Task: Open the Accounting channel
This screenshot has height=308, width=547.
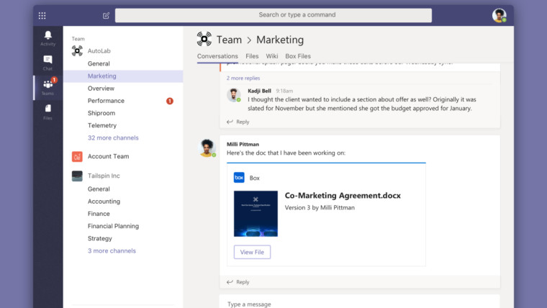Action: point(104,201)
